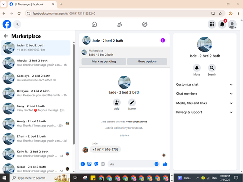
Task: Open Efrain - 2 bed 2 bath conversation
Action: [36, 138]
